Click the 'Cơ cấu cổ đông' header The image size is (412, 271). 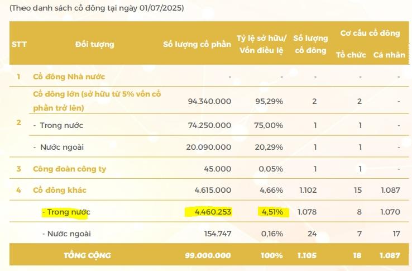(x=370, y=33)
